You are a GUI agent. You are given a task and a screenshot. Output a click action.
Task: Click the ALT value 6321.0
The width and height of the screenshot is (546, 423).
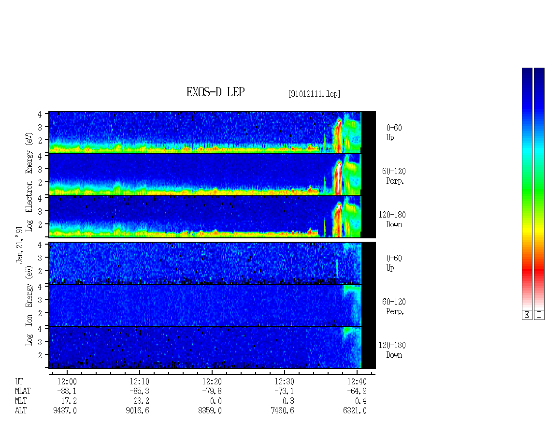pyautogui.click(x=355, y=411)
